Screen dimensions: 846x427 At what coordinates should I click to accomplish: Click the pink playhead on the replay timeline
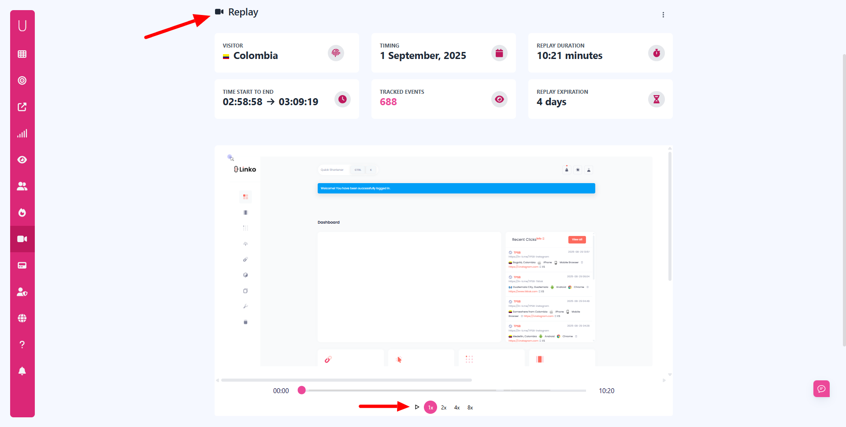(x=302, y=390)
